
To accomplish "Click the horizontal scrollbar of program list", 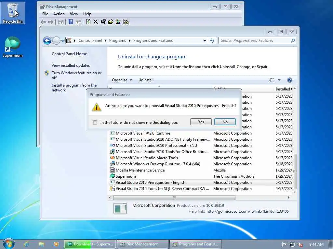I will [x=174, y=197].
